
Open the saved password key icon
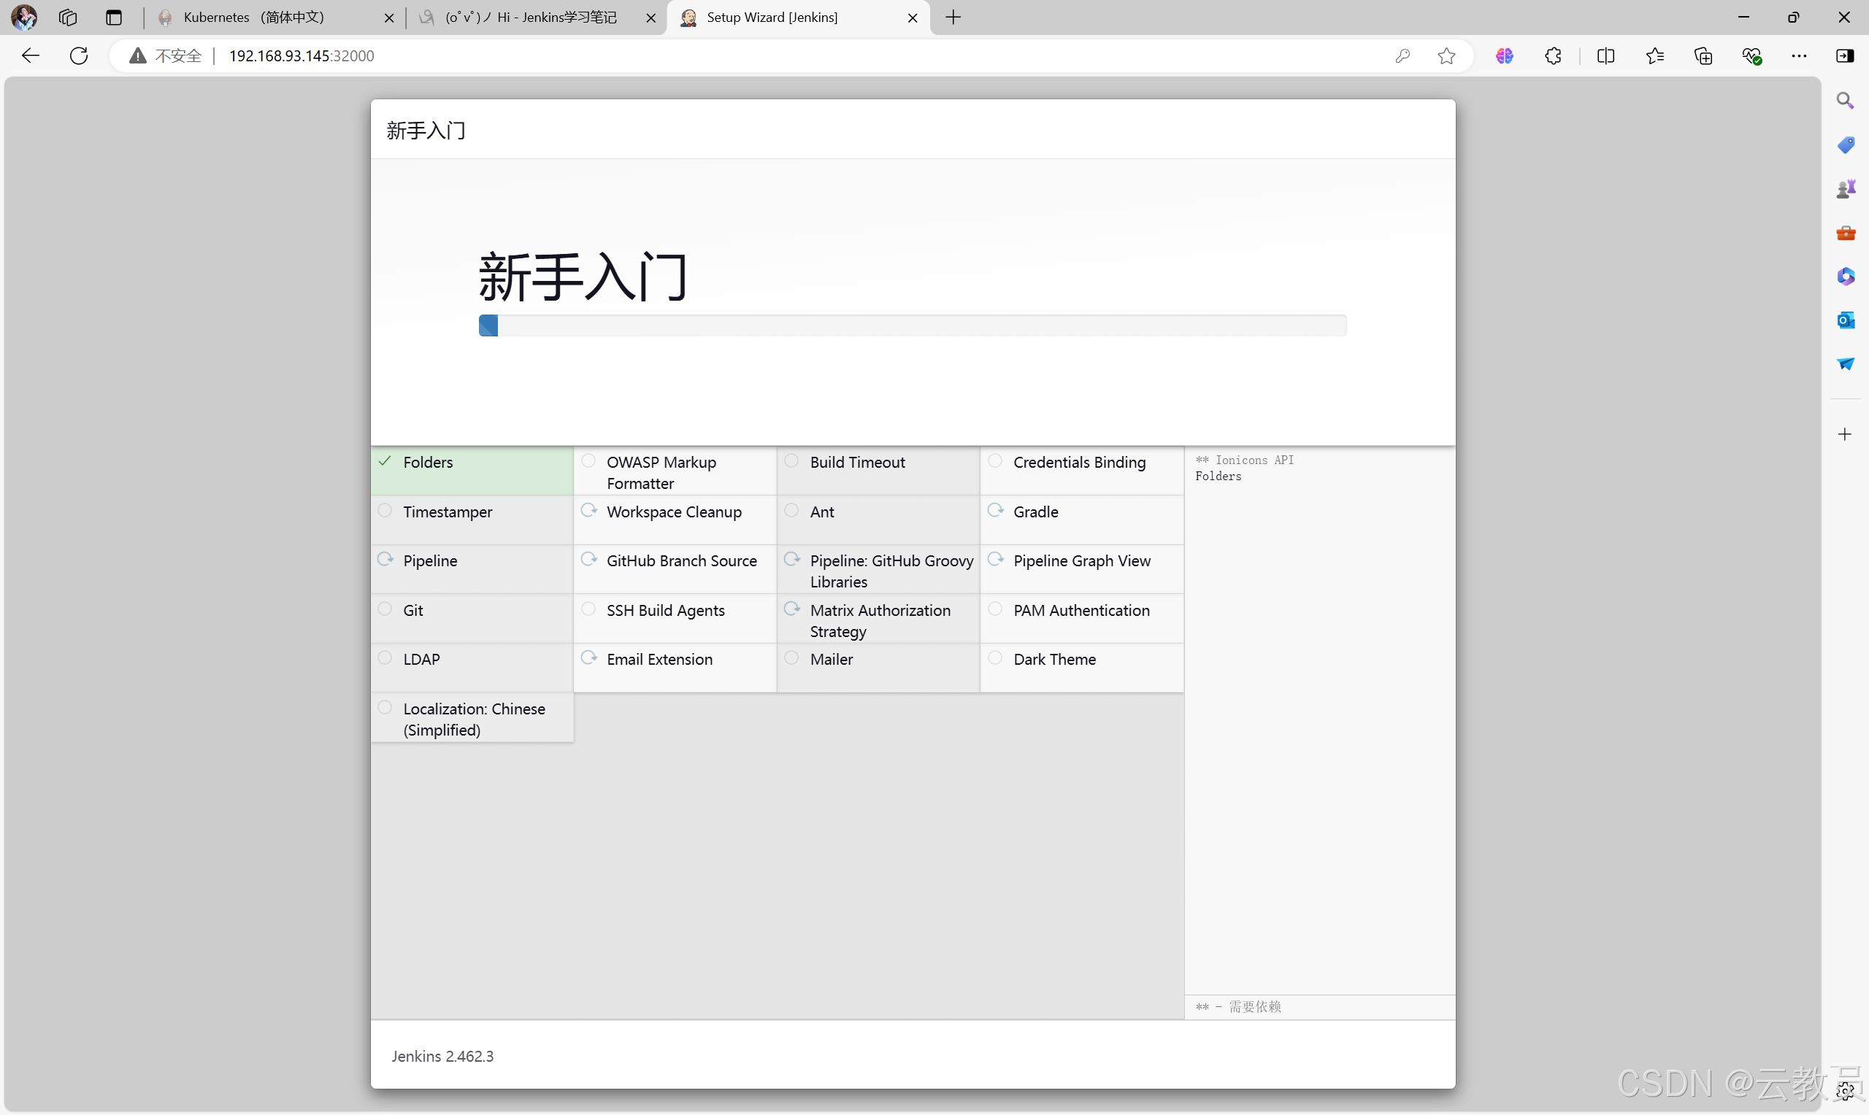(1402, 55)
